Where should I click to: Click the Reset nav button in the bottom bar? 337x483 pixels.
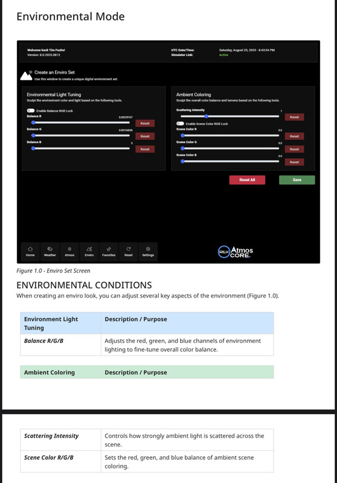[129, 252]
